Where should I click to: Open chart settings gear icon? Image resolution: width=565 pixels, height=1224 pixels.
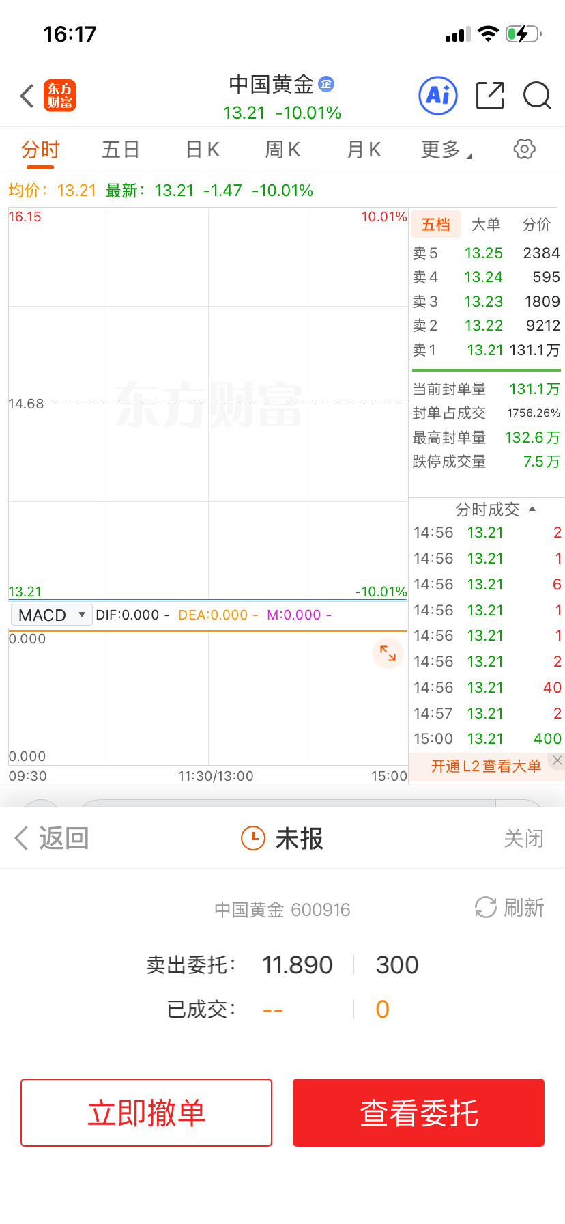(x=524, y=149)
